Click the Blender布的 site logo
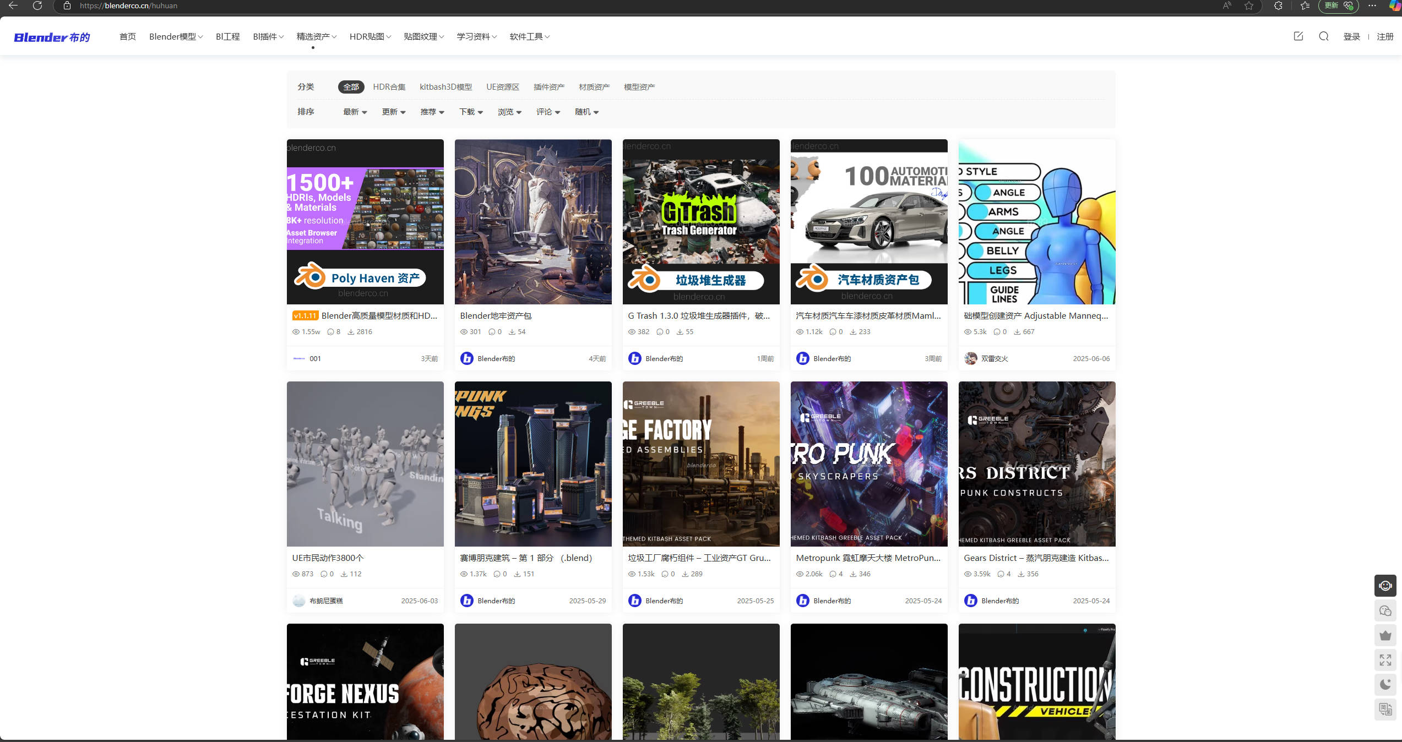This screenshot has width=1402, height=742. click(52, 37)
